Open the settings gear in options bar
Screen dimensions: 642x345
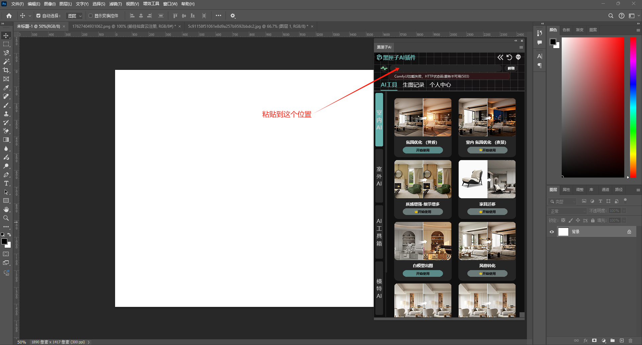[233, 16]
